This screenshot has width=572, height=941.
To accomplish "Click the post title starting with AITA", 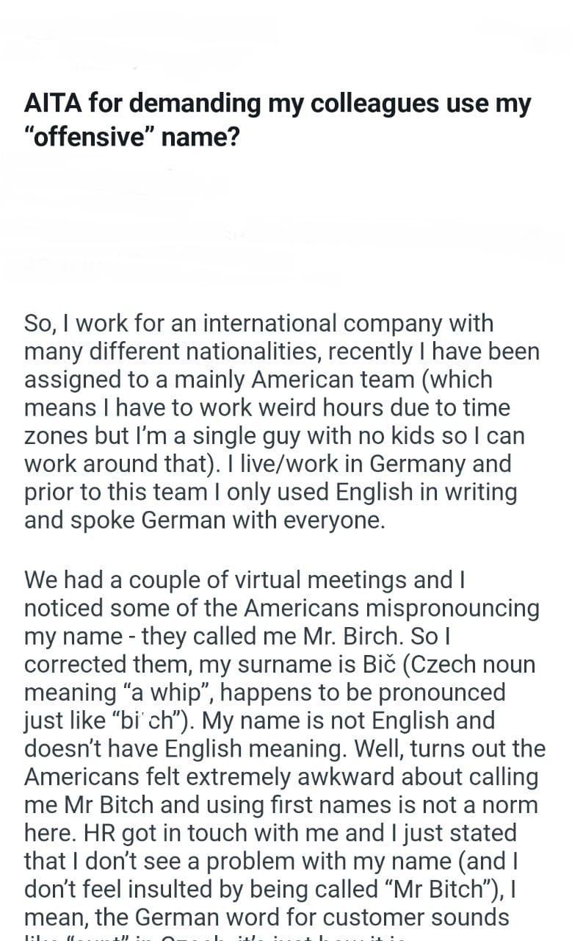I will pyautogui.click(x=277, y=119).
